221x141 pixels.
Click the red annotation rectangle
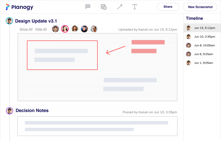pos(62,55)
